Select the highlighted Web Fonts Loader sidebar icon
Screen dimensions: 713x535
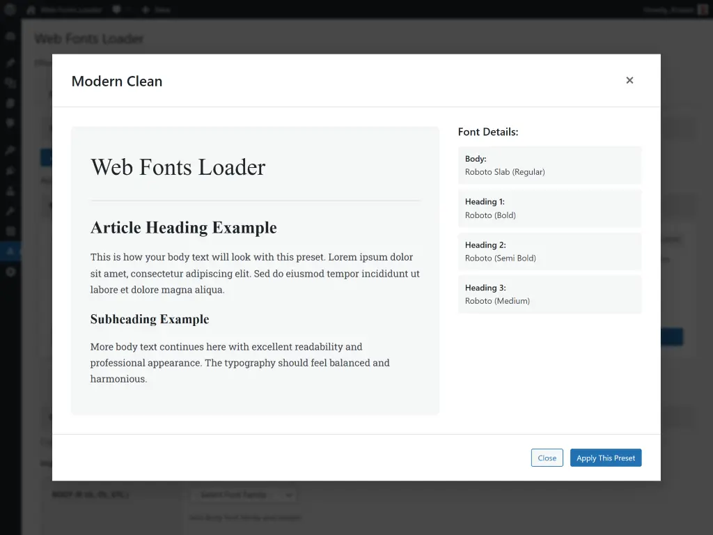[10, 251]
